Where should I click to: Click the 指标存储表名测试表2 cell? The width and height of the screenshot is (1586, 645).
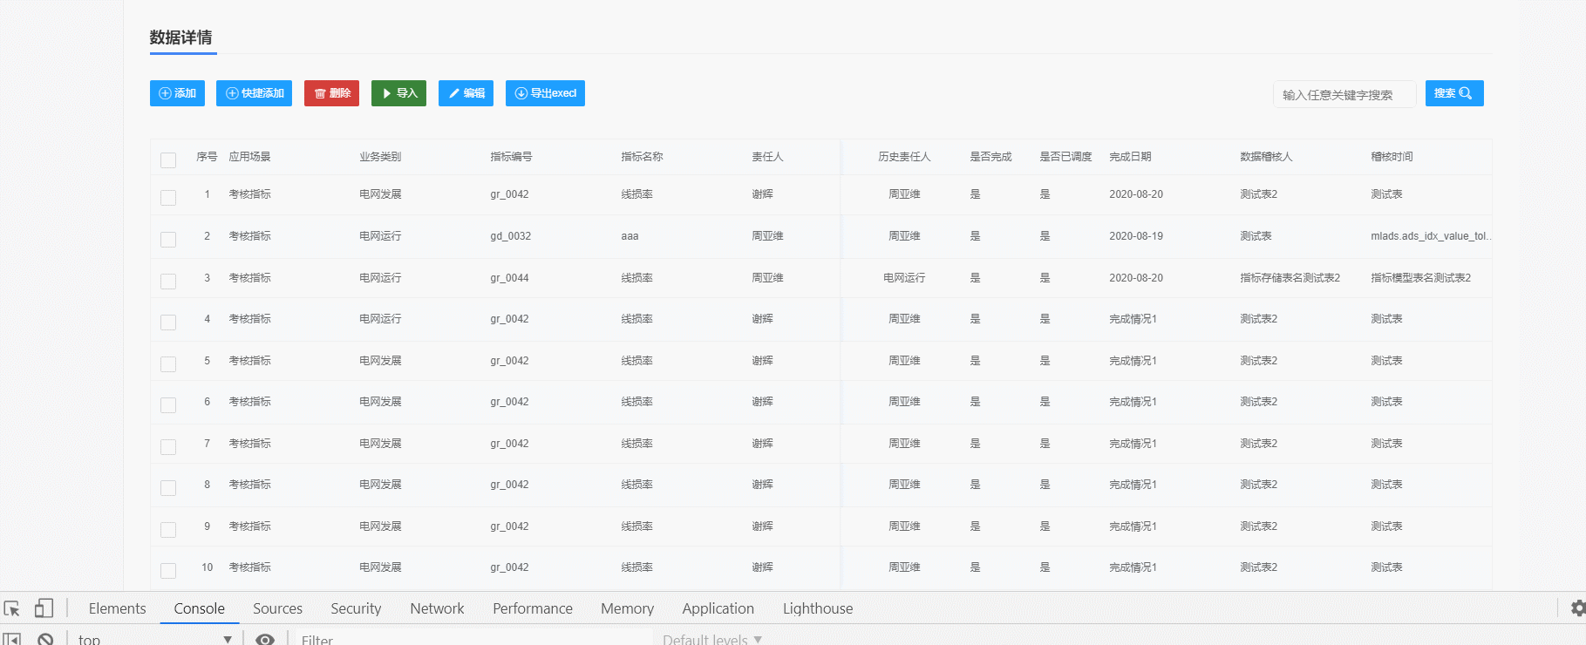[1290, 278]
